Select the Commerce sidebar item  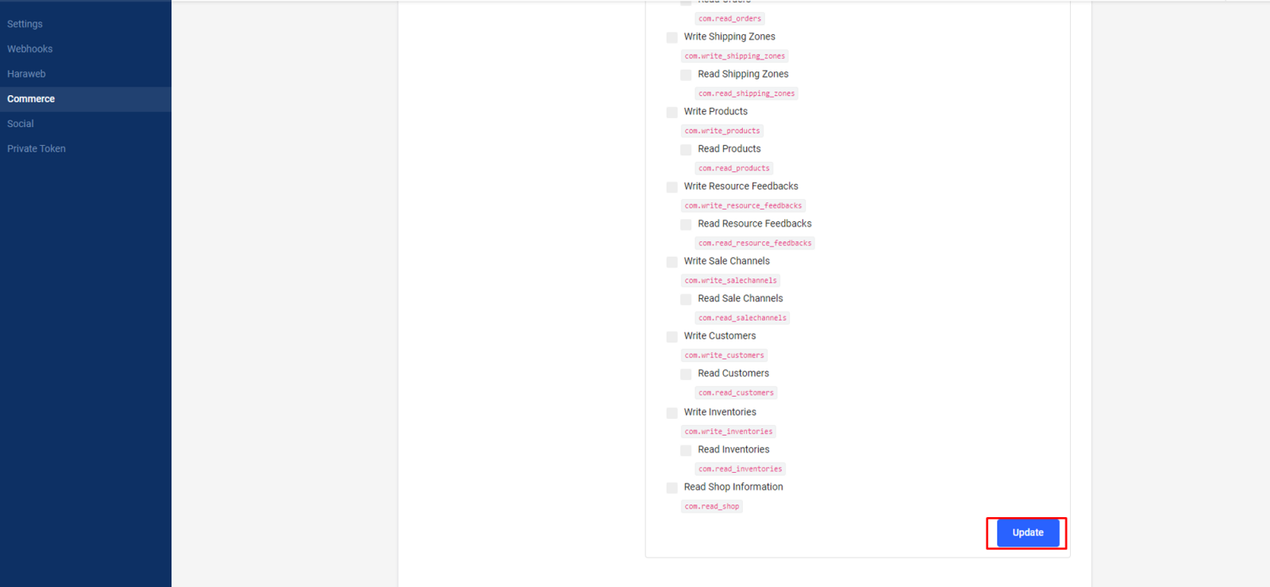[31, 99]
